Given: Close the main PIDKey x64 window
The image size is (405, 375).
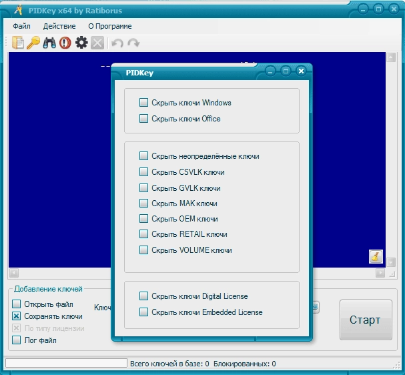Looking at the screenshot, I should tap(394, 9).
